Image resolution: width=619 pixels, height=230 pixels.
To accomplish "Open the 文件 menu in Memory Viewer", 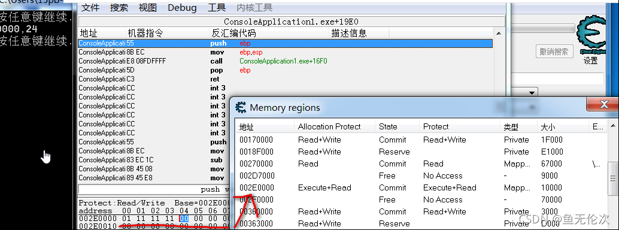I will [90, 8].
